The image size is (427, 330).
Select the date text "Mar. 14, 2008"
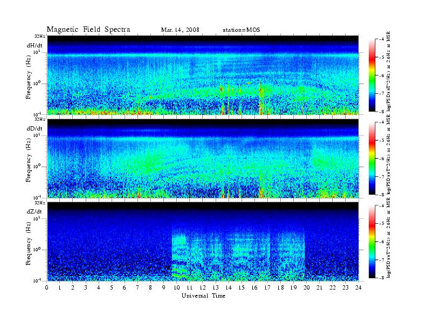click(x=180, y=30)
